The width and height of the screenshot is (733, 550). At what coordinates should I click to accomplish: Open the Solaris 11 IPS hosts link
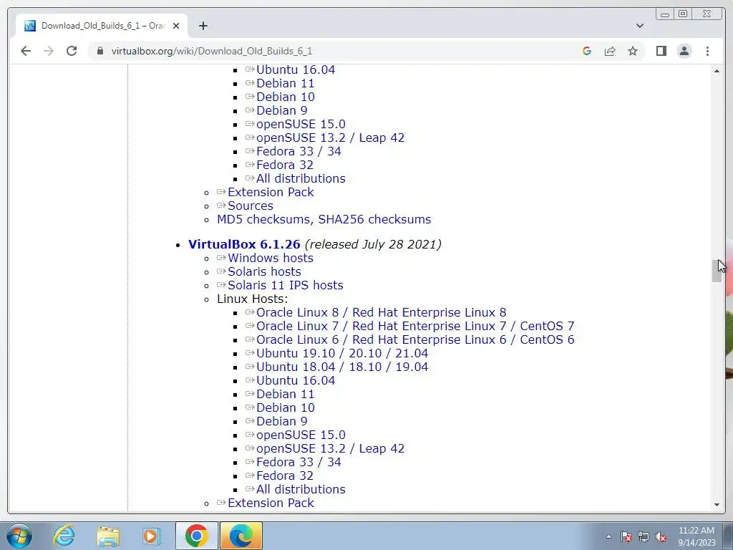[x=285, y=285]
